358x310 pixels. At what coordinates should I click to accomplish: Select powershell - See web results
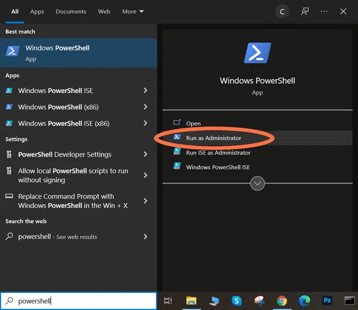coord(58,237)
